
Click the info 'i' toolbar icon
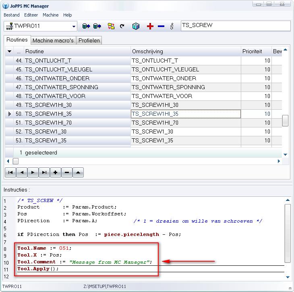click(172, 26)
